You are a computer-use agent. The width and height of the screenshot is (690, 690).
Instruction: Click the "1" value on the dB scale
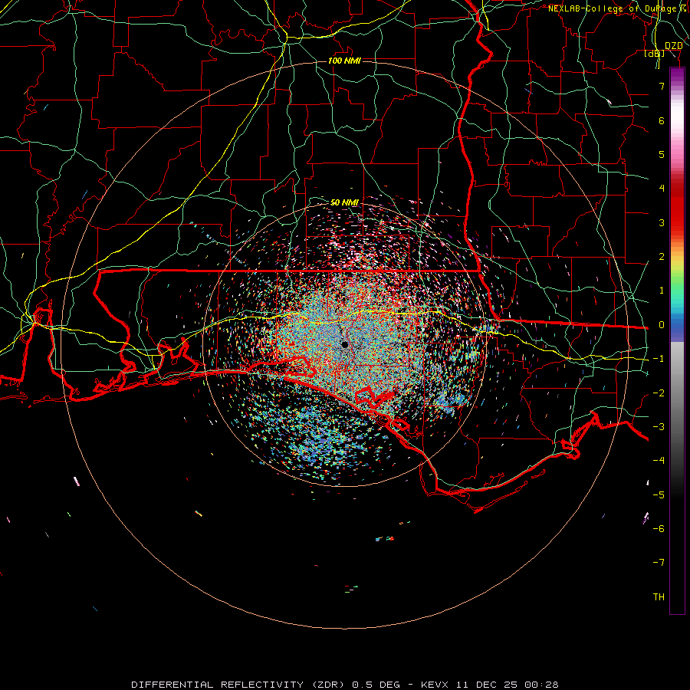tap(662, 291)
